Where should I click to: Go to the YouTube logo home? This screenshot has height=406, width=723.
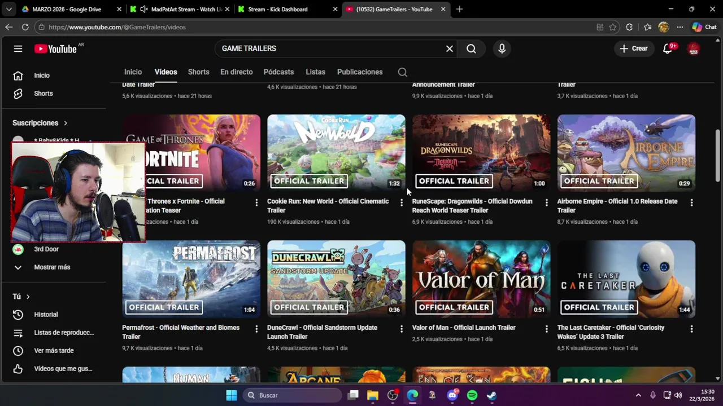tap(55, 49)
